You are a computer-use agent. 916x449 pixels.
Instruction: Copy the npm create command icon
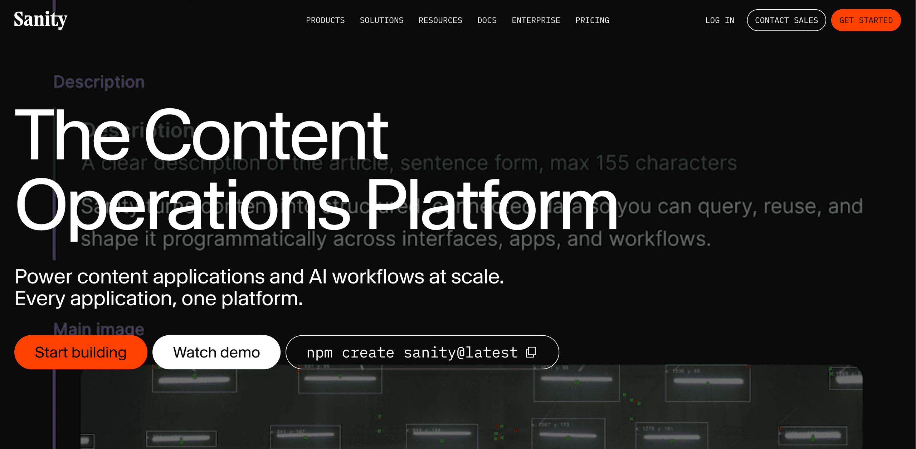point(531,352)
